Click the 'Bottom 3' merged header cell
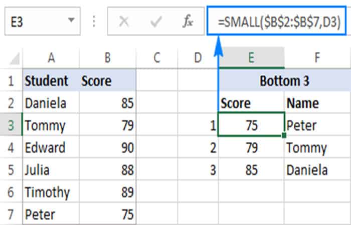Viewport: 351px width, 225px height. 285,80
